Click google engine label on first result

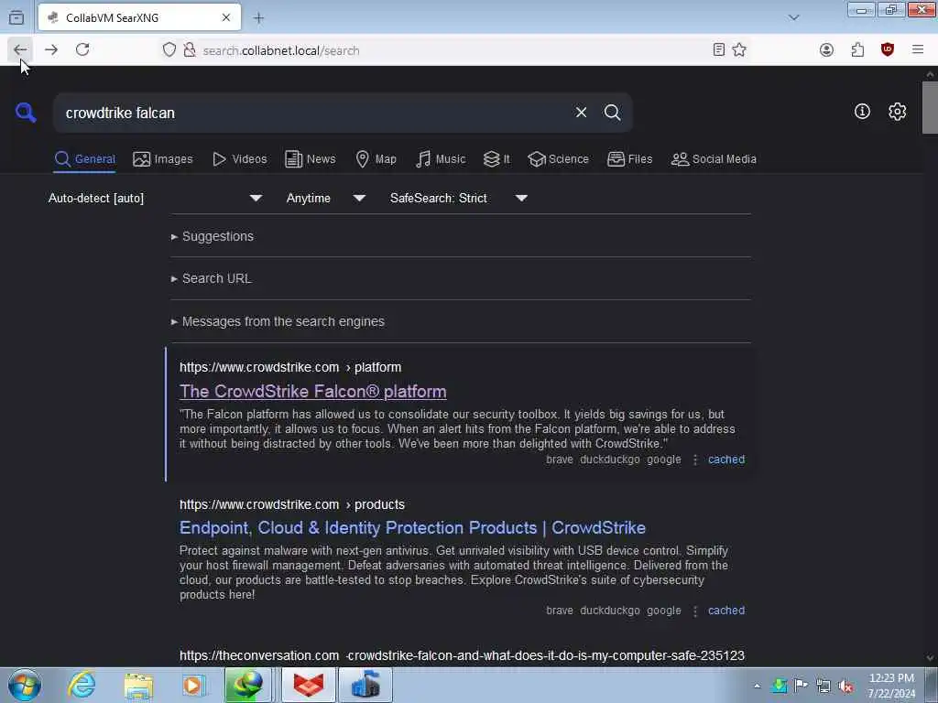click(664, 460)
